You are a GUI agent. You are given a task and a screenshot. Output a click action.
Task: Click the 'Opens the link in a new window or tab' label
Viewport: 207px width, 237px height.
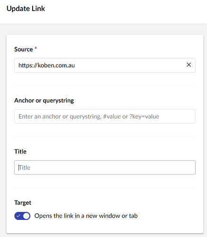click(x=86, y=216)
